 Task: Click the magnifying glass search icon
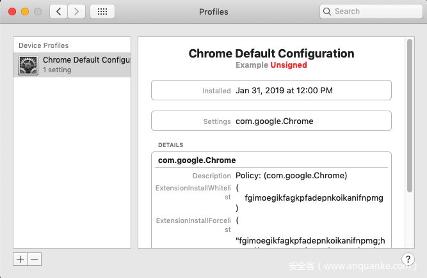click(x=326, y=12)
